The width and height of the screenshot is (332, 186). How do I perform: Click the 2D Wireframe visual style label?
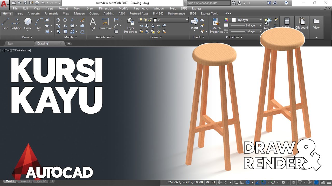coord(21,50)
